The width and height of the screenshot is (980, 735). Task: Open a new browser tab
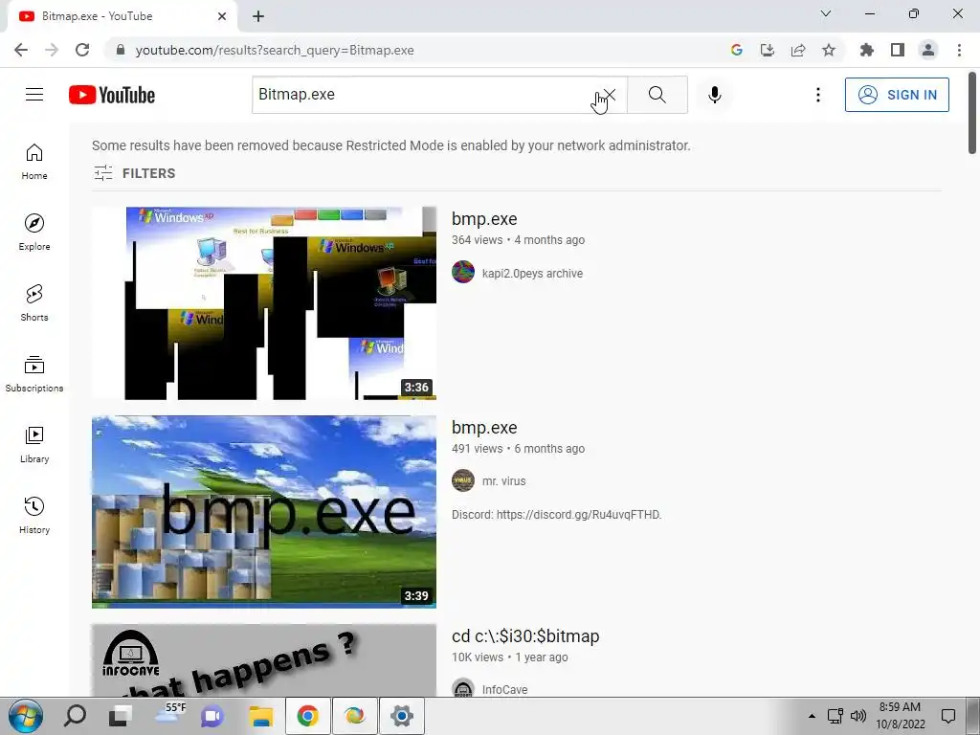pos(258,16)
